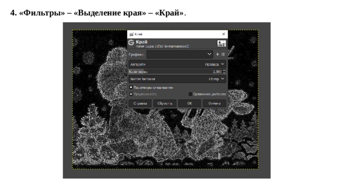Open the Профили presets dropdown
The image size is (345, 194).
[x=180, y=54]
